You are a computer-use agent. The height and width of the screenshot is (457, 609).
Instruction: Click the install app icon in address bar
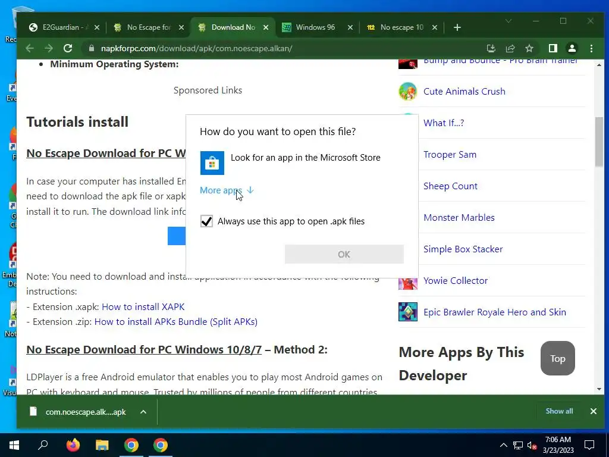coord(491,48)
